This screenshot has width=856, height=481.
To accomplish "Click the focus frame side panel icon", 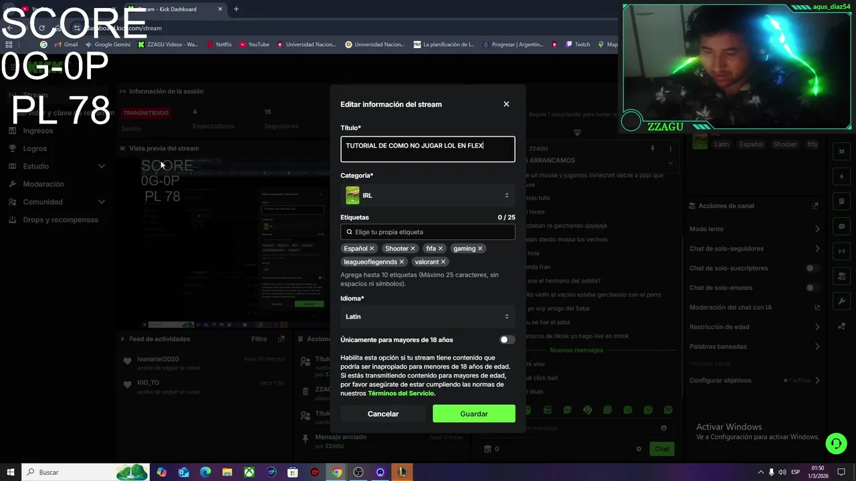I will click(x=842, y=151).
